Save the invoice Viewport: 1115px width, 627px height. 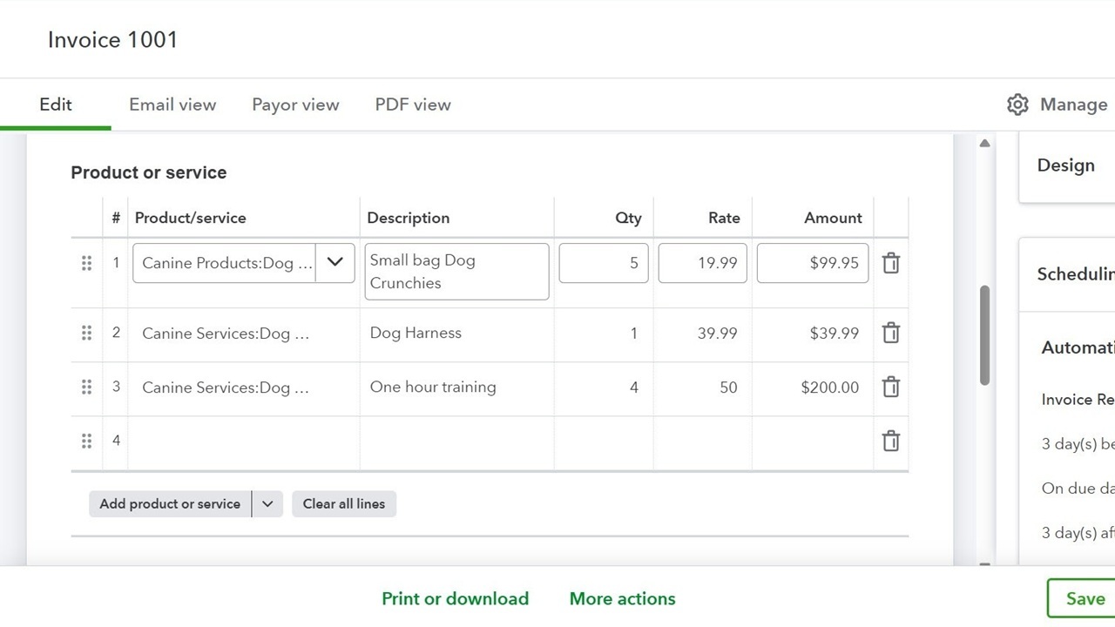(x=1085, y=598)
